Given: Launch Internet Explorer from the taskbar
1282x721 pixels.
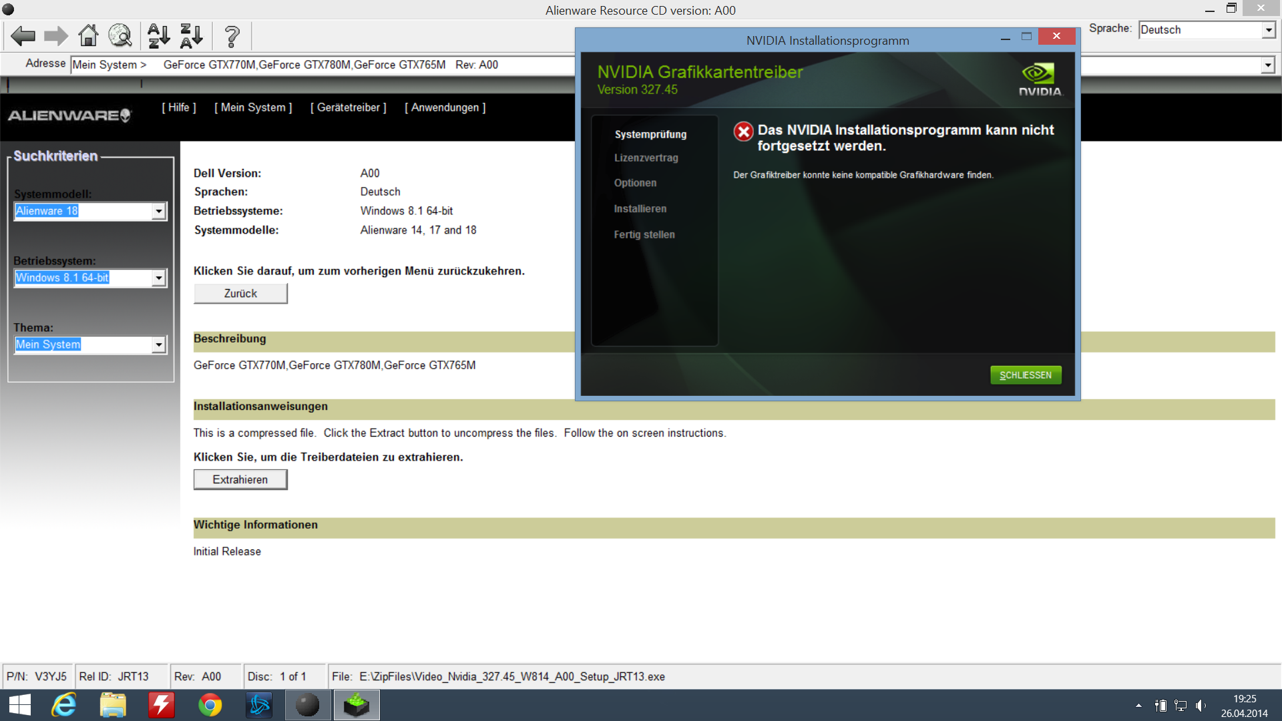Looking at the screenshot, I should (64, 705).
